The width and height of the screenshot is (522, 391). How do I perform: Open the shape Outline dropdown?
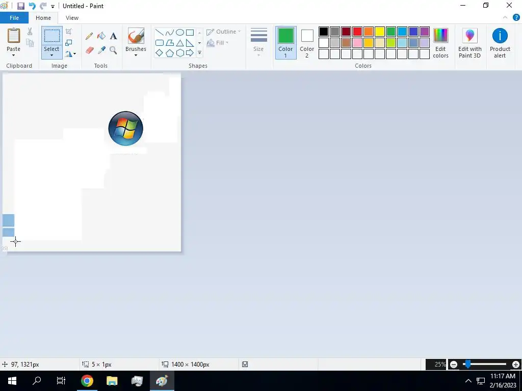click(224, 32)
